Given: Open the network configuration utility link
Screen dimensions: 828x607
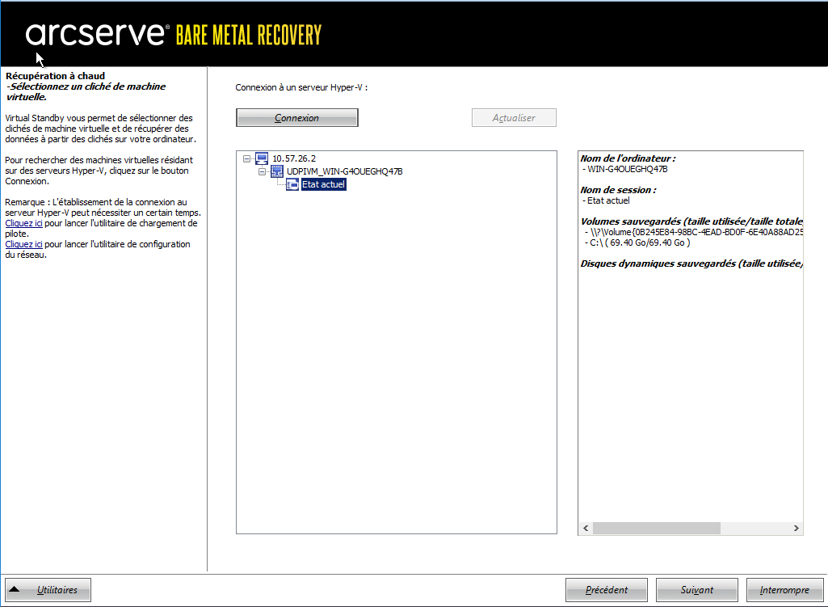Looking at the screenshot, I should point(23,244).
